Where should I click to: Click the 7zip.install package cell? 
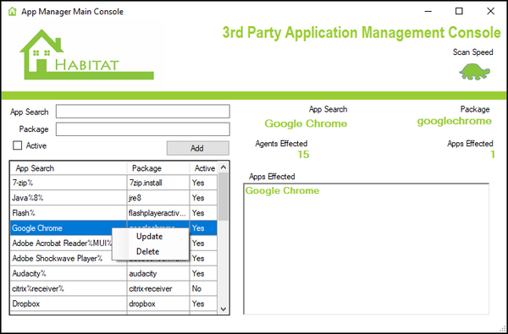[158, 183]
